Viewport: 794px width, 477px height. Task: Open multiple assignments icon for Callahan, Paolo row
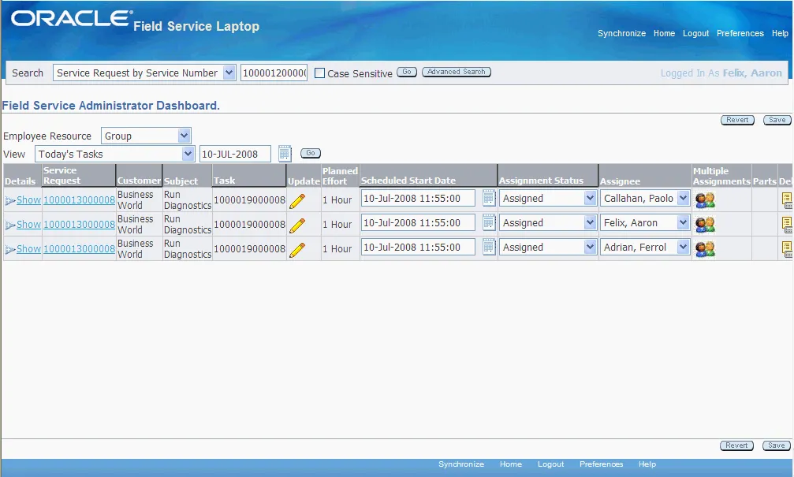[x=705, y=200]
